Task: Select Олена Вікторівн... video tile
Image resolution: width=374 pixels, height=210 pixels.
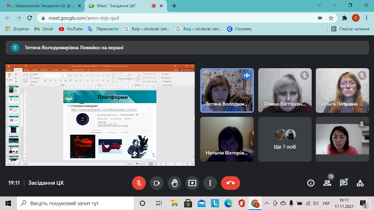Action: 285,90
